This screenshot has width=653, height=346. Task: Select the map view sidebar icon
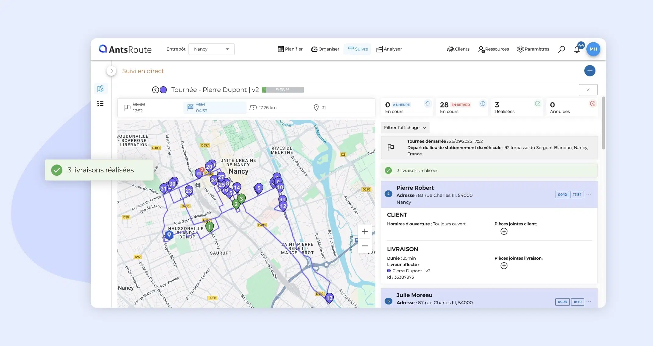[x=100, y=89]
